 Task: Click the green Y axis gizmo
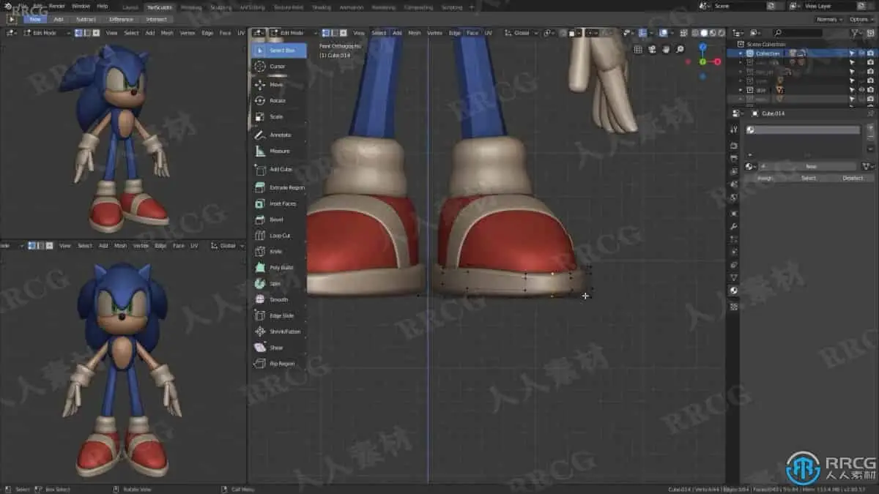(x=702, y=61)
